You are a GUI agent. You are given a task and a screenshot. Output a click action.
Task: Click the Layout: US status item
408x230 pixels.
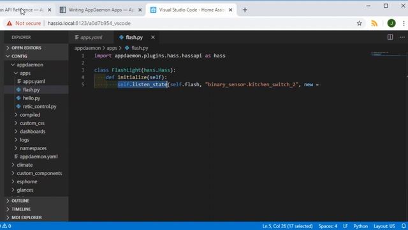tap(384, 226)
